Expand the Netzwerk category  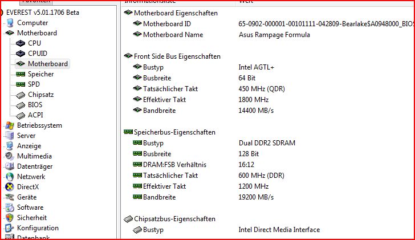pyautogui.click(x=31, y=177)
